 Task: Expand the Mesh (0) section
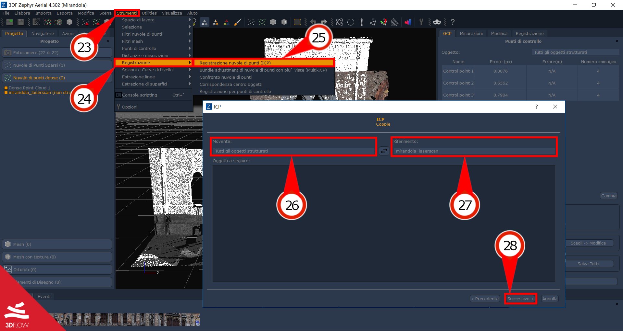point(57,244)
